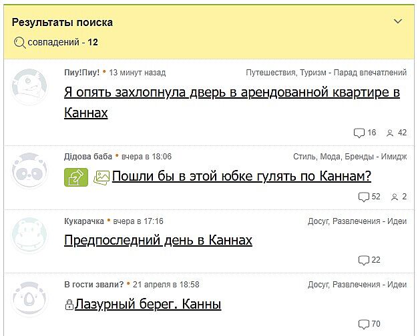Open category Путешествия, Туризм - Парад впечатлений
This screenshot has height=336, width=420.
pyautogui.click(x=326, y=72)
